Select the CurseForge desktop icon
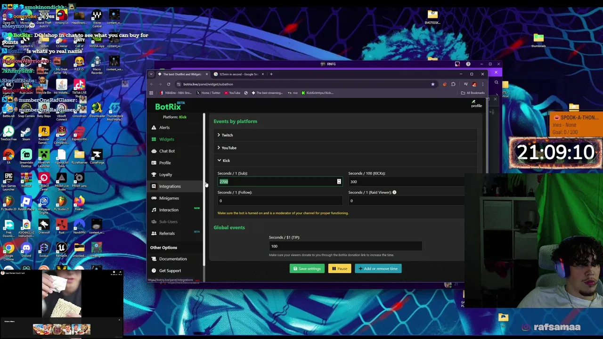 (97, 157)
